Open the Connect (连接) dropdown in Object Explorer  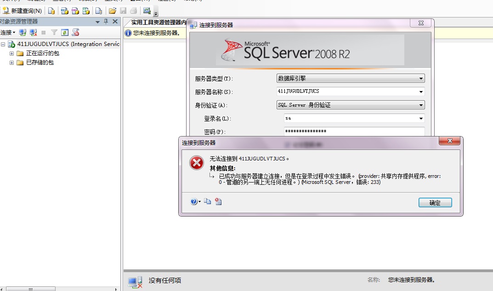(x=8, y=32)
